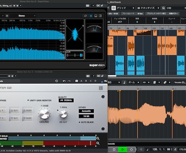This screenshot has width=186, height=153.
Task: Redo change in Invisible Limiter toolbar
Action: point(69,81)
